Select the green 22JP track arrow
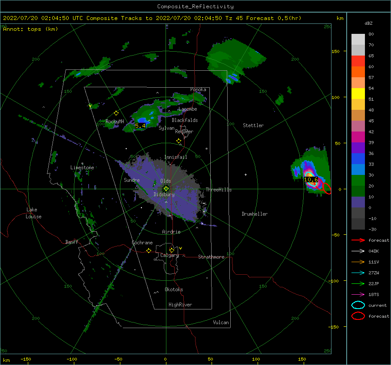391x365 pixels. 358,283
